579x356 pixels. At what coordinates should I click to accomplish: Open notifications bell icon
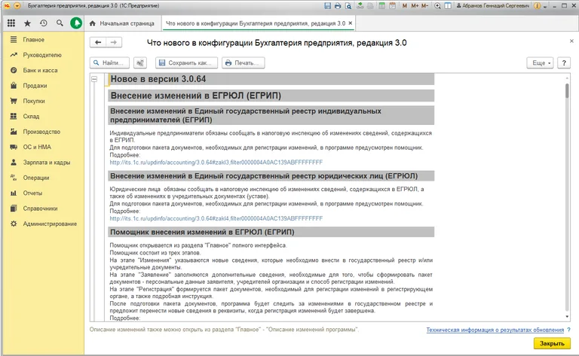[76, 23]
